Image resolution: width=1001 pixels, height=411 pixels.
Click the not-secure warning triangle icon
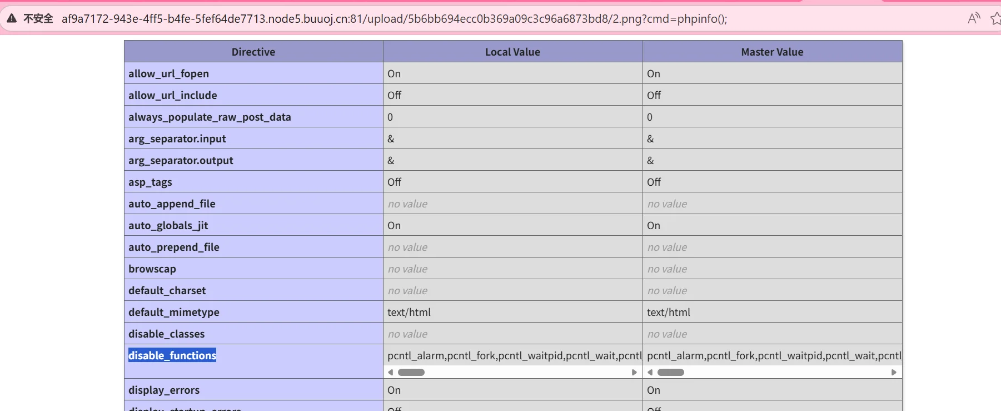tap(12, 19)
